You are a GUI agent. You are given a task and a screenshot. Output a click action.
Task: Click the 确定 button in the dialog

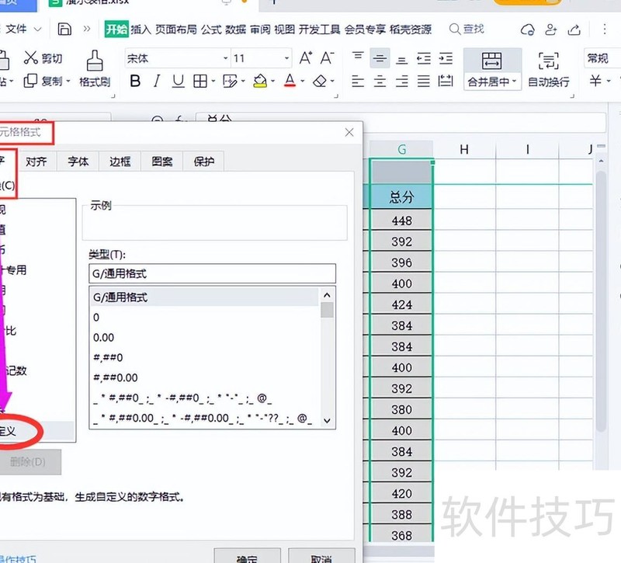pyautogui.click(x=247, y=558)
